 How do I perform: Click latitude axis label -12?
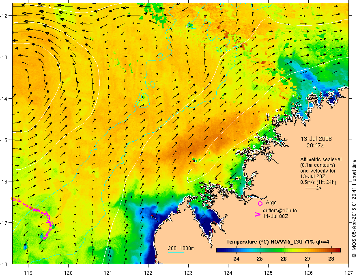(x=4, y=16)
